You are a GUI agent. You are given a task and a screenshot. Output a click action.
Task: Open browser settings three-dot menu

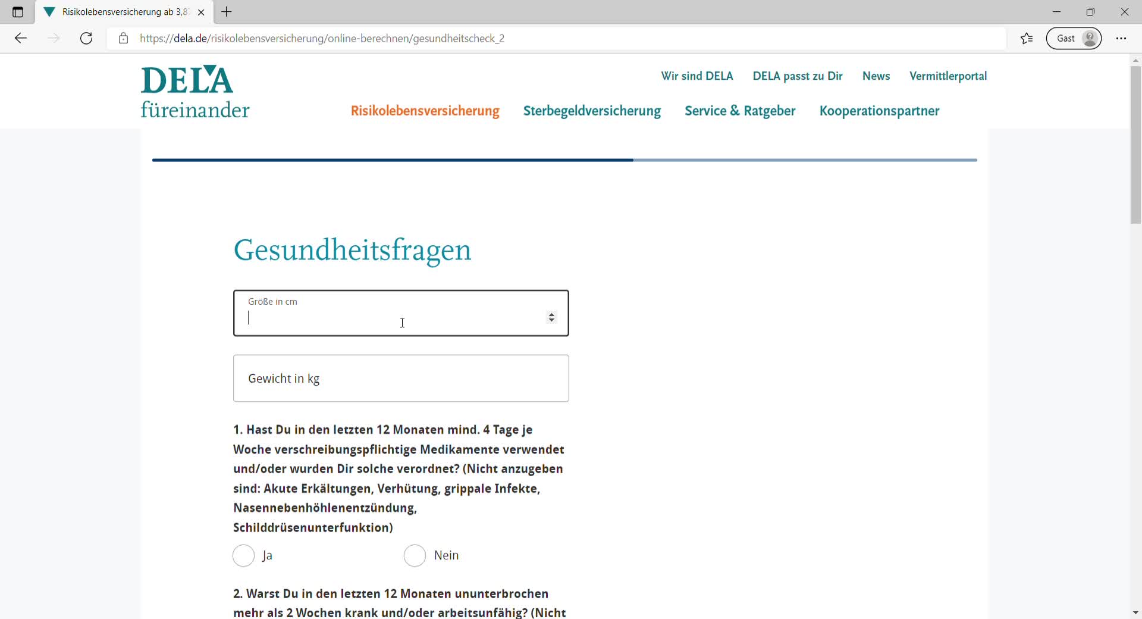coord(1121,38)
